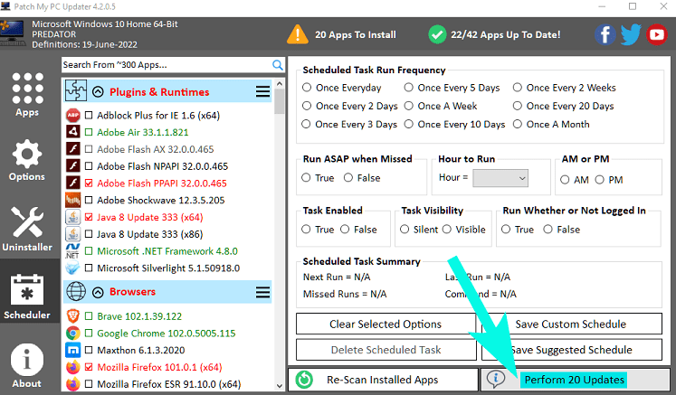Set Run ASAP when Missed to True

tap(306, 177)
